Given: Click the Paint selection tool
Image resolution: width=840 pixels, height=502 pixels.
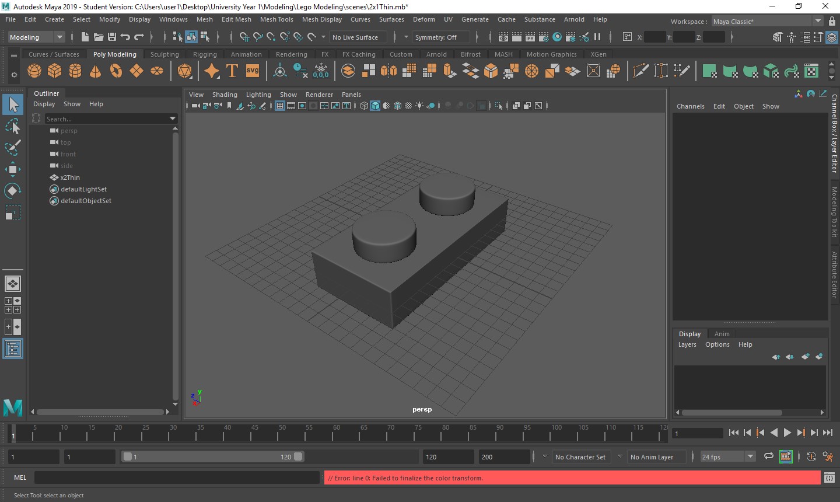Looking at the screenshot, I should tap(13, 148).
